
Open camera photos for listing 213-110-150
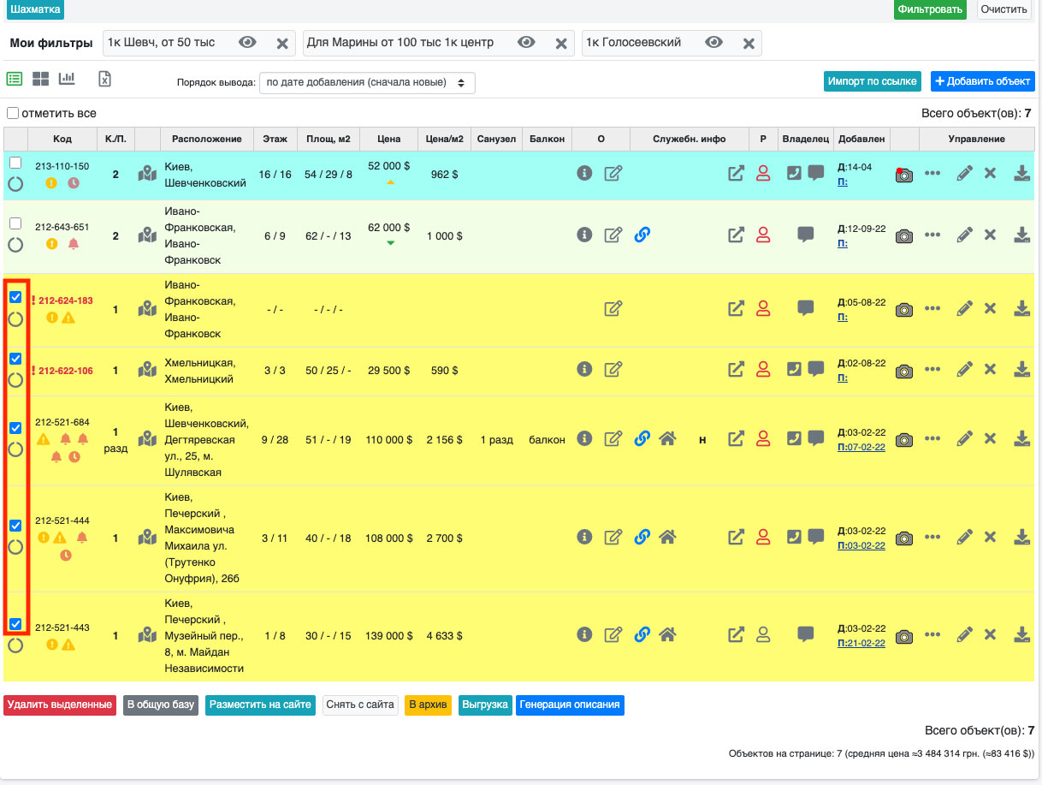click(x=904, y=174)
